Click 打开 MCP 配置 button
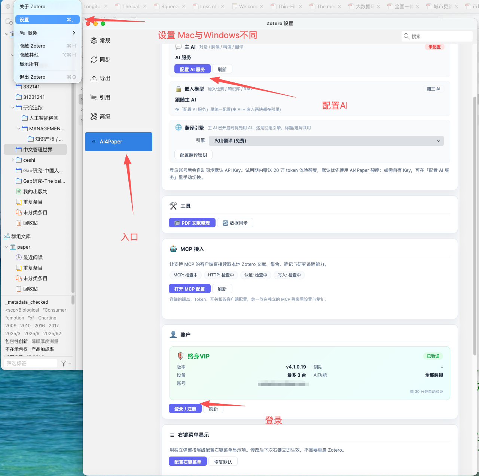Viewport: 479px width, 476px height. coord(189,289)
